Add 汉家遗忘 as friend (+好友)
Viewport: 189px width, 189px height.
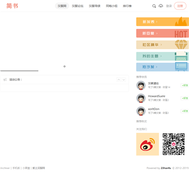pyautogui.click(x=185, y=86)
